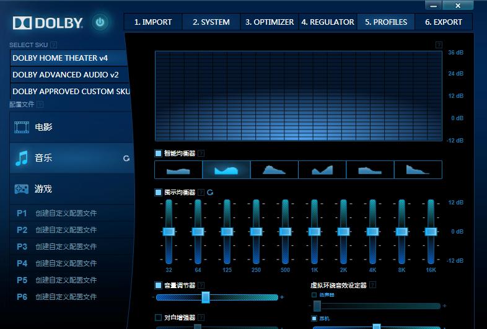This screenshot has width=487, height=329.
Task: Create custom profile P5
Action: click(x=72, y=280)
